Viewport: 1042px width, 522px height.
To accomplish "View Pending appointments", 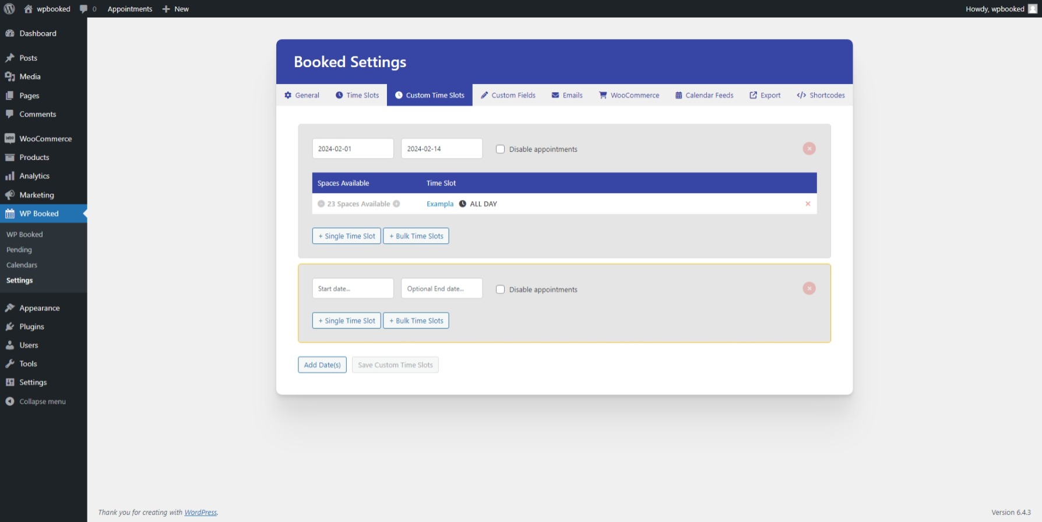I will point(19,250).
